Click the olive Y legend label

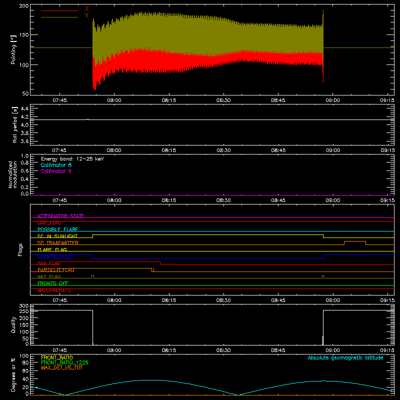pyautogui.click(x=86, y=15)
